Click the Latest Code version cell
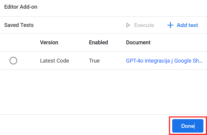 click(x=54, y=61)
